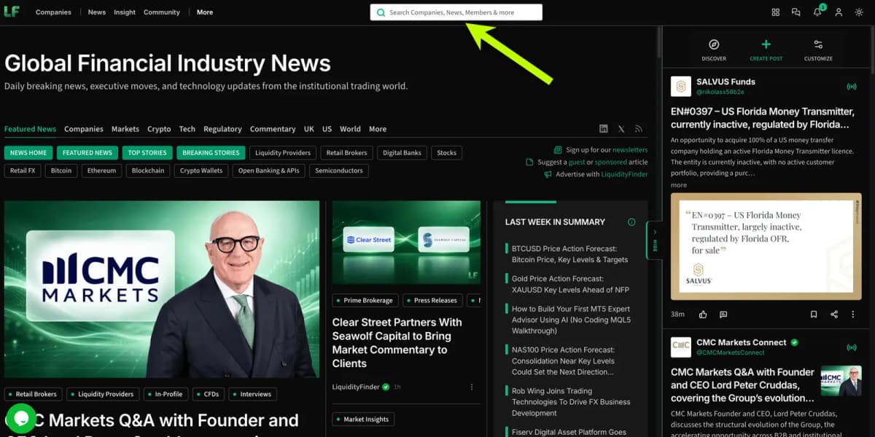Open the apps grid icon in header

coord(775,12)
